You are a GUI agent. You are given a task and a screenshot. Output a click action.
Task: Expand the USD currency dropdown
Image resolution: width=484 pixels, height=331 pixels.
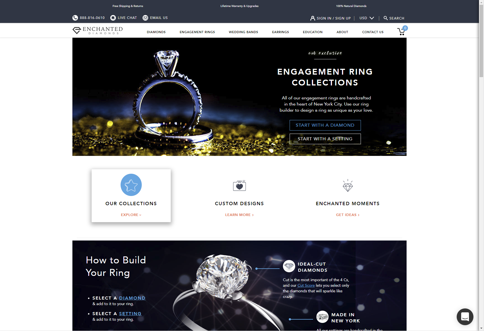point(367,18)
